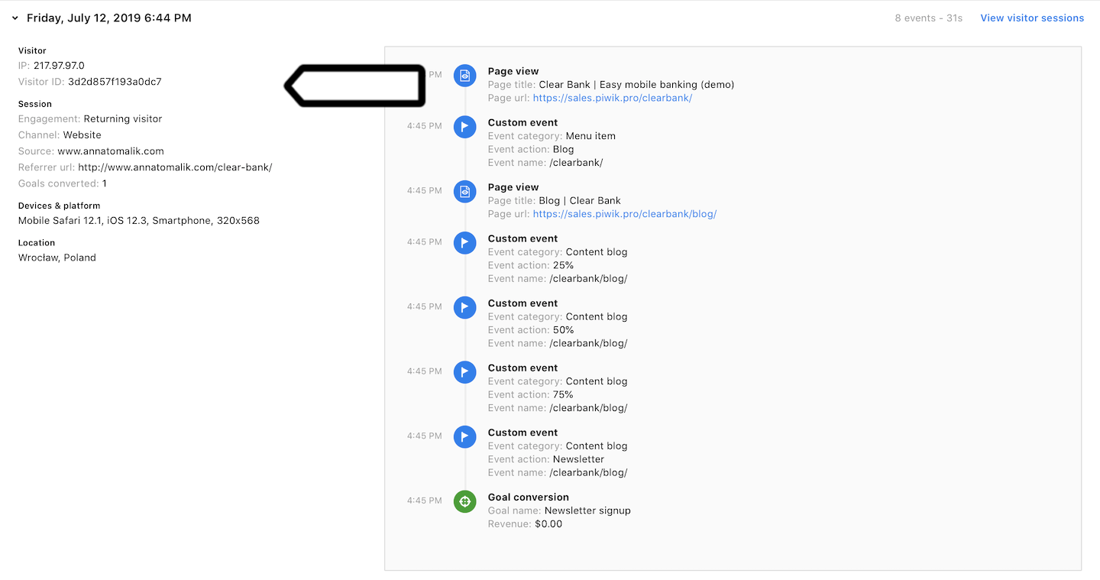Click the Session section heading
The image size is (1100, 580).
point(35,104)
